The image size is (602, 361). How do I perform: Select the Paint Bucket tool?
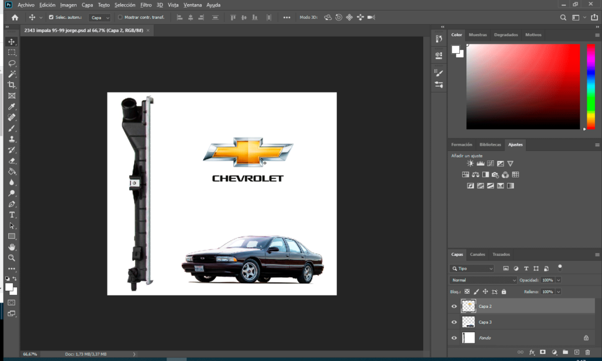12,171
